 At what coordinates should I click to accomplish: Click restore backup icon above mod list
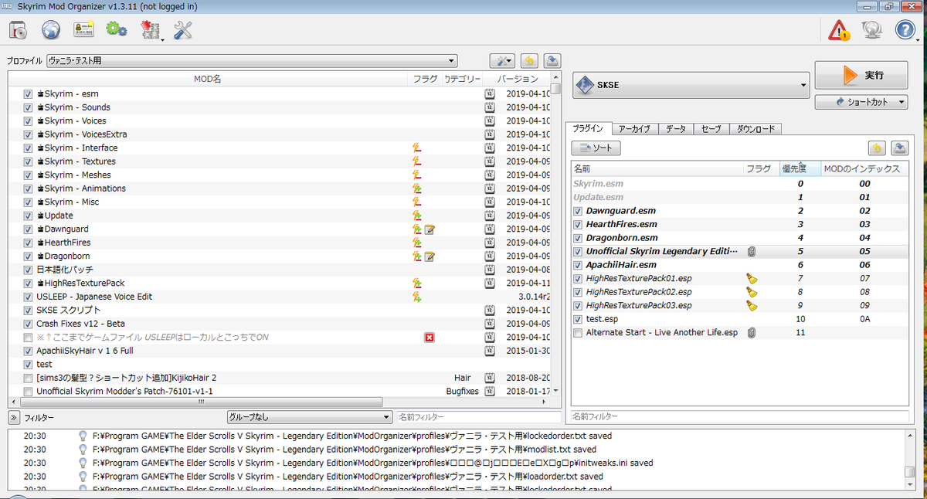pos(529,61)
